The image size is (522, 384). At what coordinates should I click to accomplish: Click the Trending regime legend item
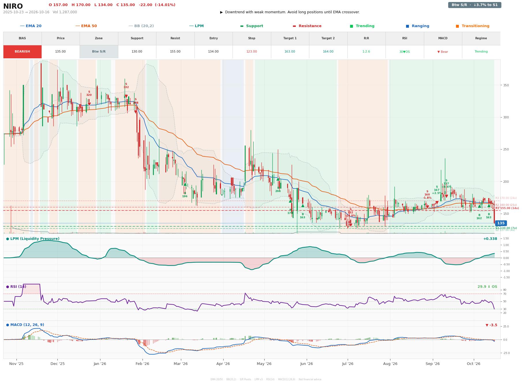[362, 26]
